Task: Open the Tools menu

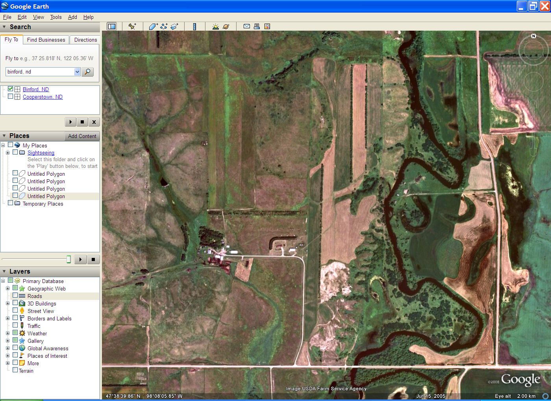Action: click(x=56, y=17)
